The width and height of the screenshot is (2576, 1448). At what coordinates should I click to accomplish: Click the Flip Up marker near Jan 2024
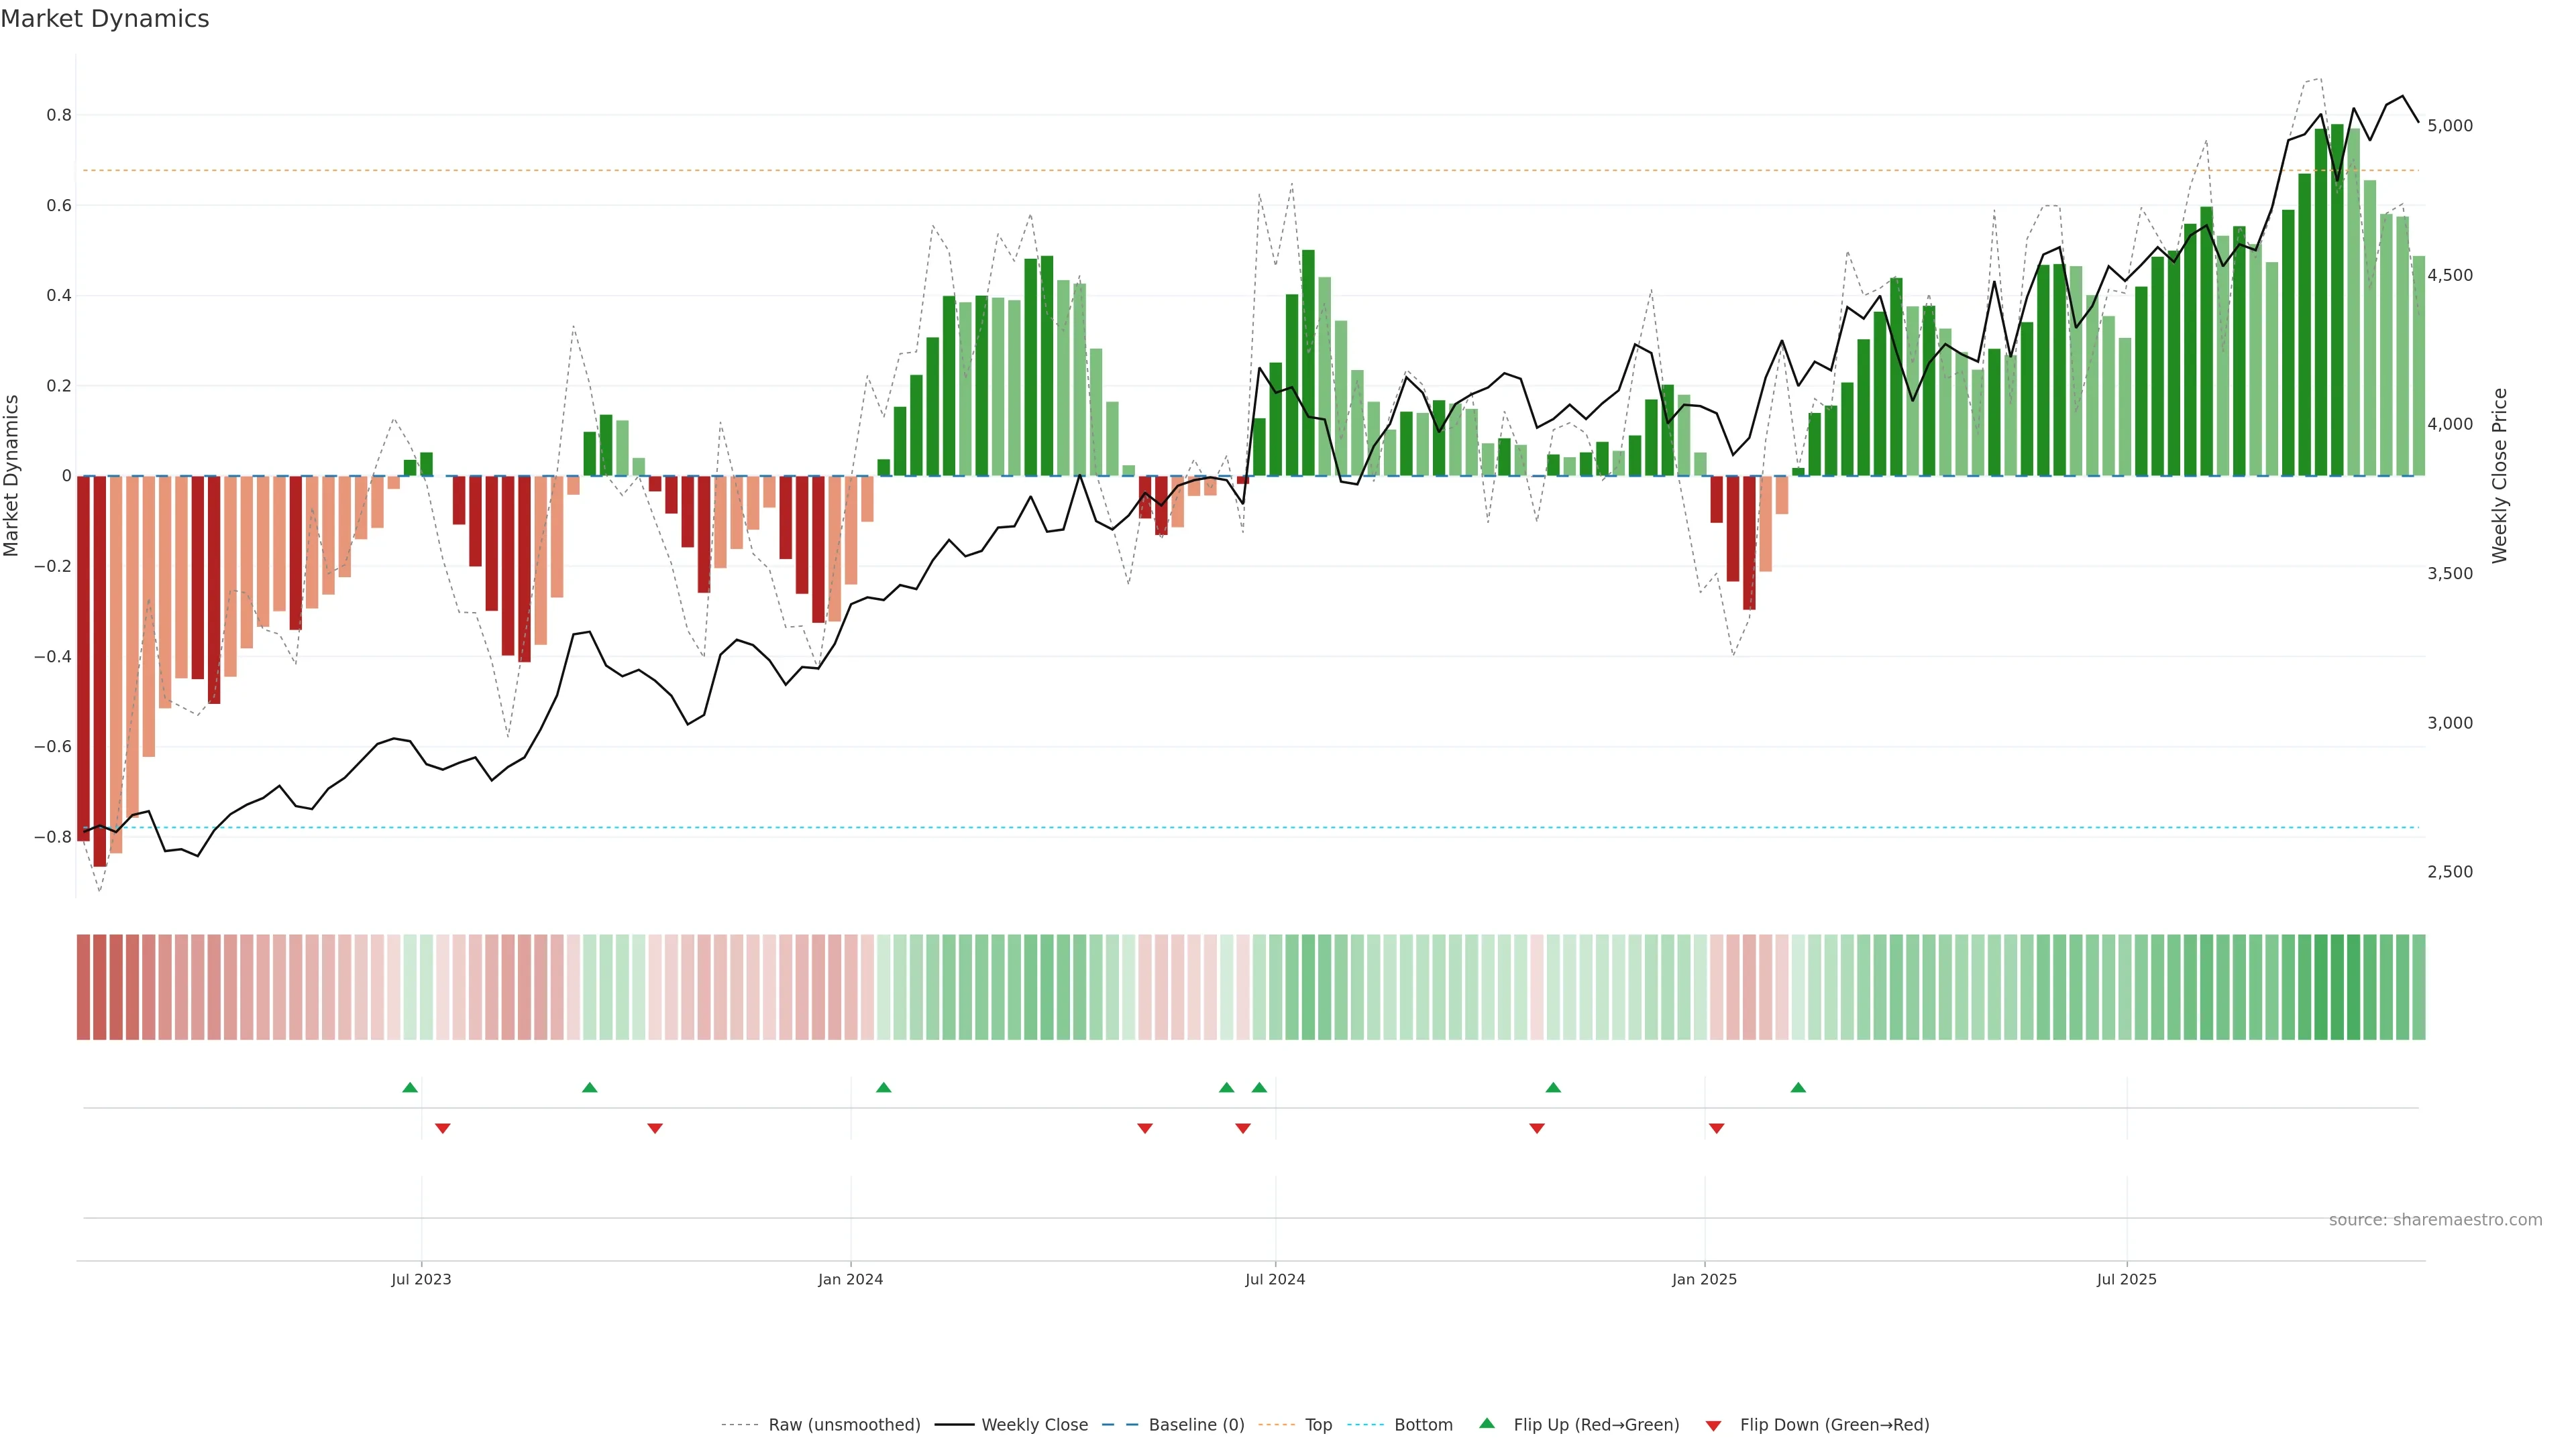[x=883, y=1087]
